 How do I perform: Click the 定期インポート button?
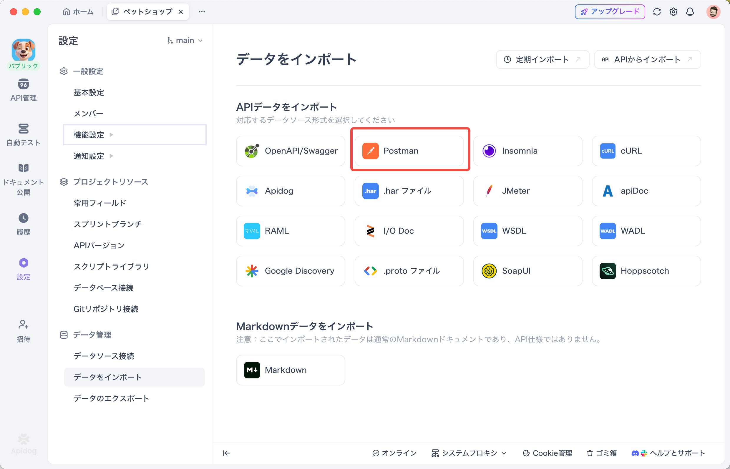coord(542,59)
